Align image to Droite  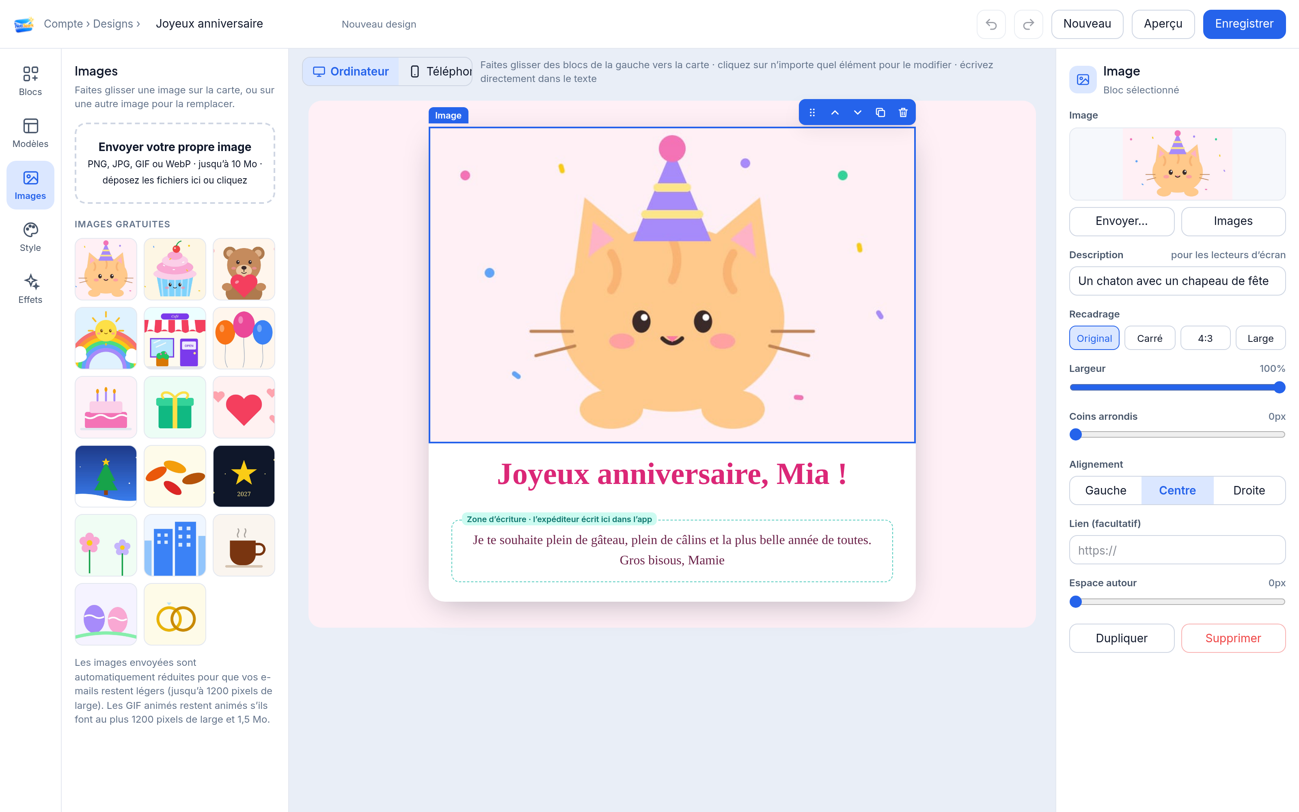[x=1249, y=490]
